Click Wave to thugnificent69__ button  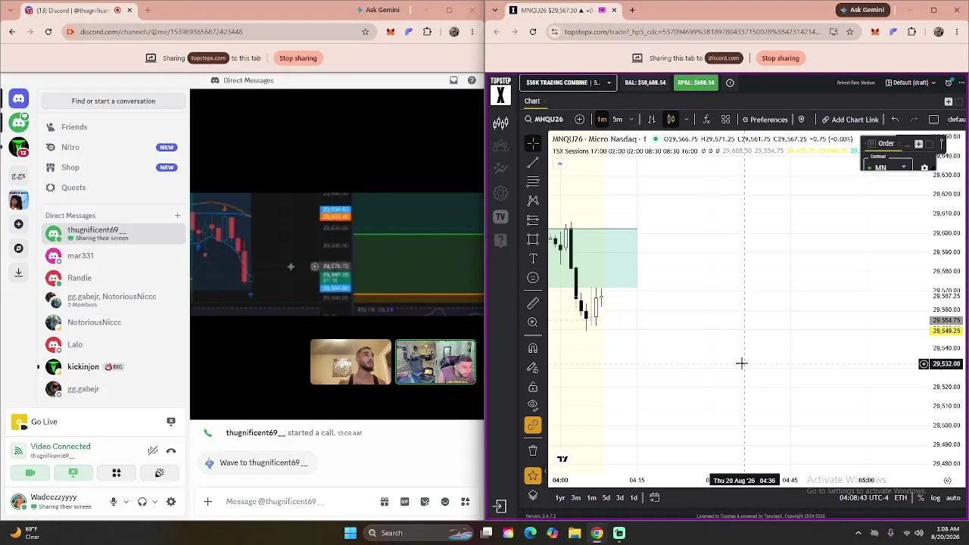coord(257,463)
